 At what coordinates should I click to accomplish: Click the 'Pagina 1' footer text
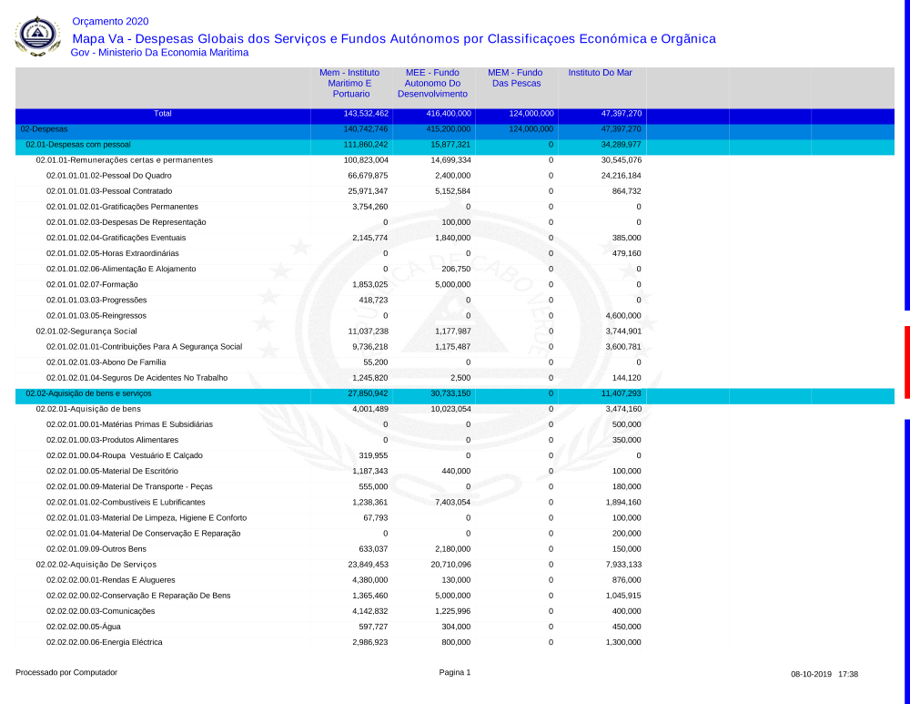click(x=455, y=672)
